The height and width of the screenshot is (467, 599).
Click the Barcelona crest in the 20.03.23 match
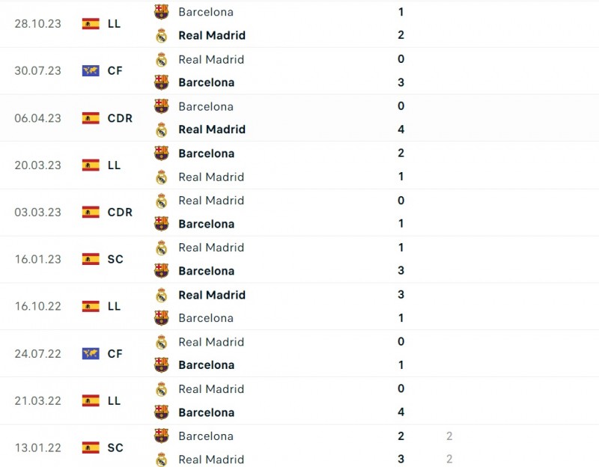click(162, 153)
